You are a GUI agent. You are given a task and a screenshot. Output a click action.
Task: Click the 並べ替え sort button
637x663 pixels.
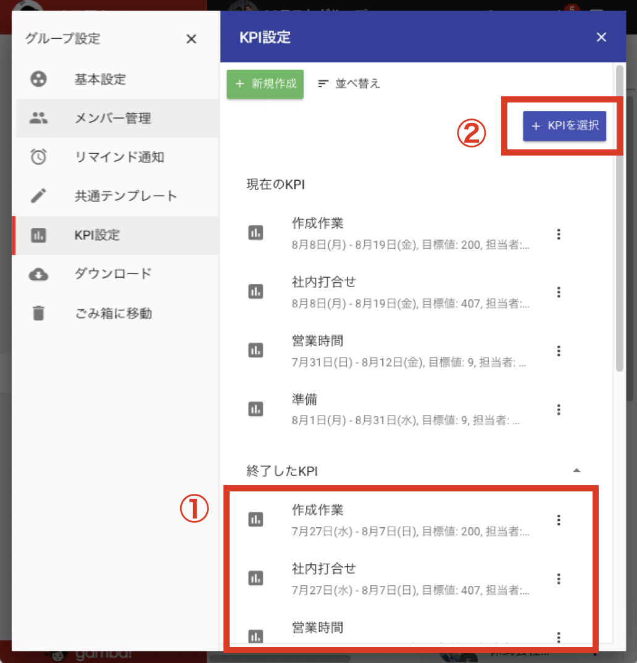(349, 84)
